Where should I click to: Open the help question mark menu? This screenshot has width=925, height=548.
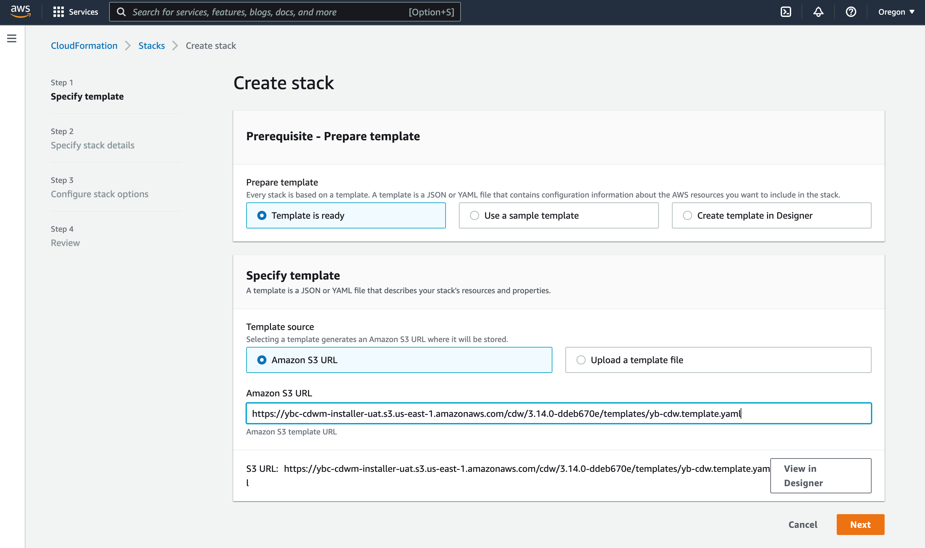851,12
